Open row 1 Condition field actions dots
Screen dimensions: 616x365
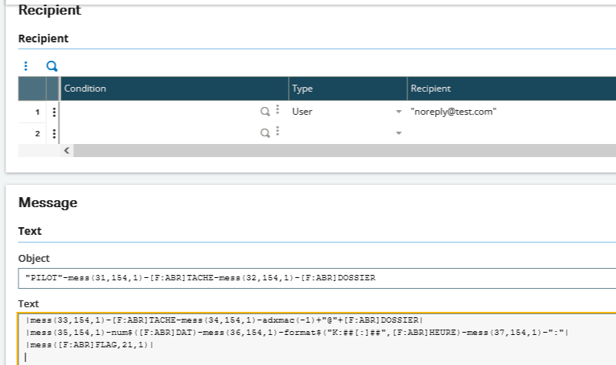pyautogui.click(x=277, y=112)
